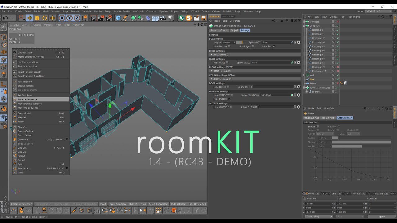Open the Layout dropdown
The width and height of the screenshot is (397, 223).
click(379, 11)
